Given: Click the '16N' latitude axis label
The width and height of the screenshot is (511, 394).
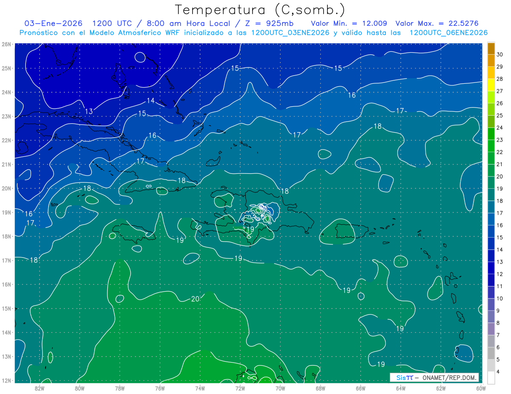Looking at the screenshot, I should pos(6,284).
